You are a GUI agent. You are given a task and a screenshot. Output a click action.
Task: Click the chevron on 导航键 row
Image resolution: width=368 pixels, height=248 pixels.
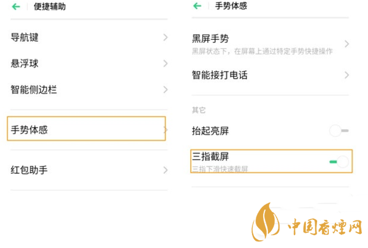[166, 37]
